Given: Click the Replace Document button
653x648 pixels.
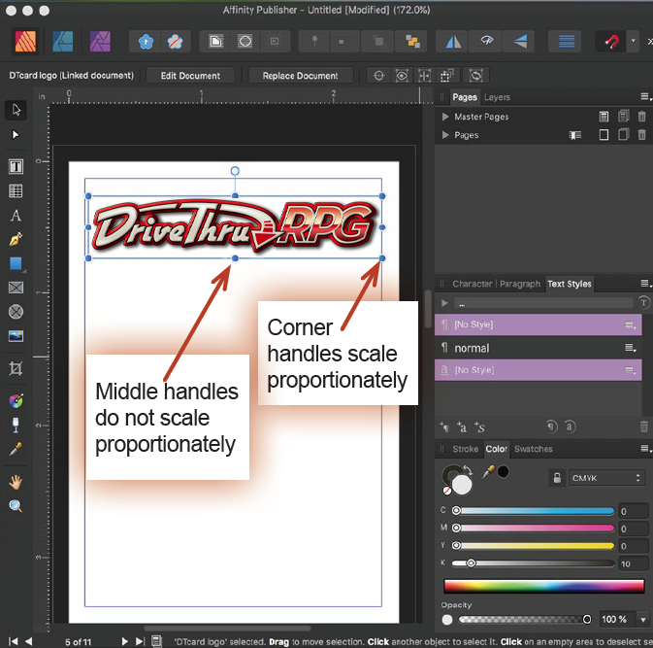Looking at the screenshot, I should tap(299, 76).
